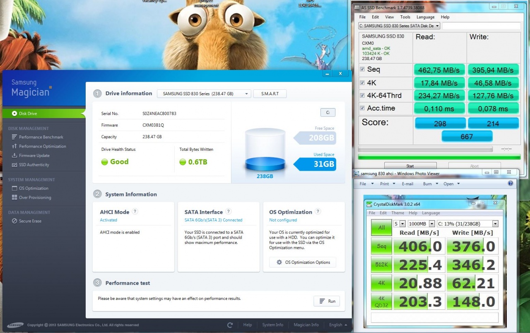The height and width of the screenshot is (333, 530).
Task: Click CrystalDiskMark icon inside the viewed picture
Action: click(370, 204)
